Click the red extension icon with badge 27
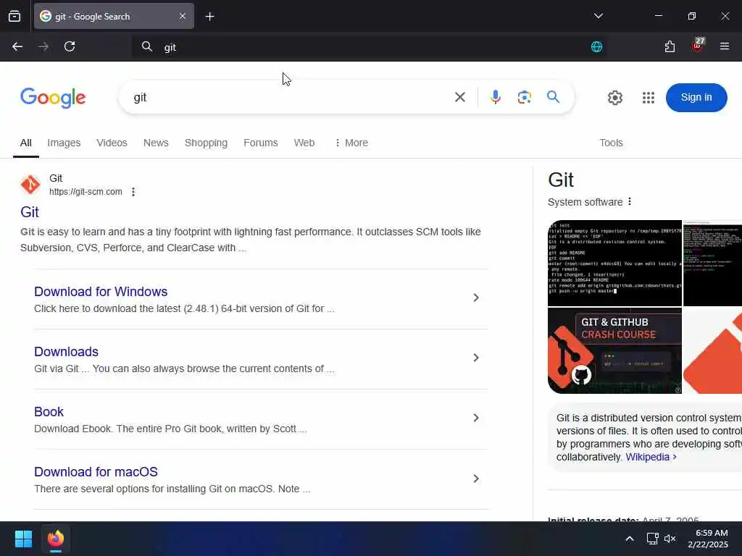 (698, 46)
